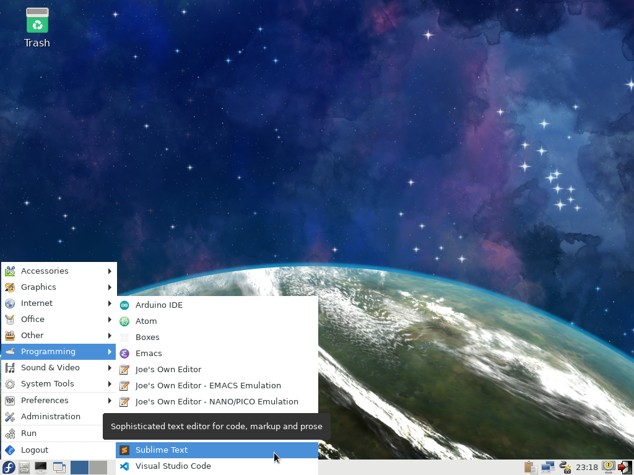Viewport: 634px width, 475px height.
Task: Launch Arduino IDE from the Programming submenu
Action: coord(217,305)
